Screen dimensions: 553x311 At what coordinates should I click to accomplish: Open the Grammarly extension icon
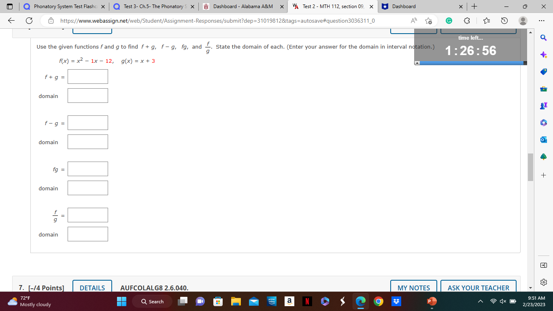(x=449, y=21)
